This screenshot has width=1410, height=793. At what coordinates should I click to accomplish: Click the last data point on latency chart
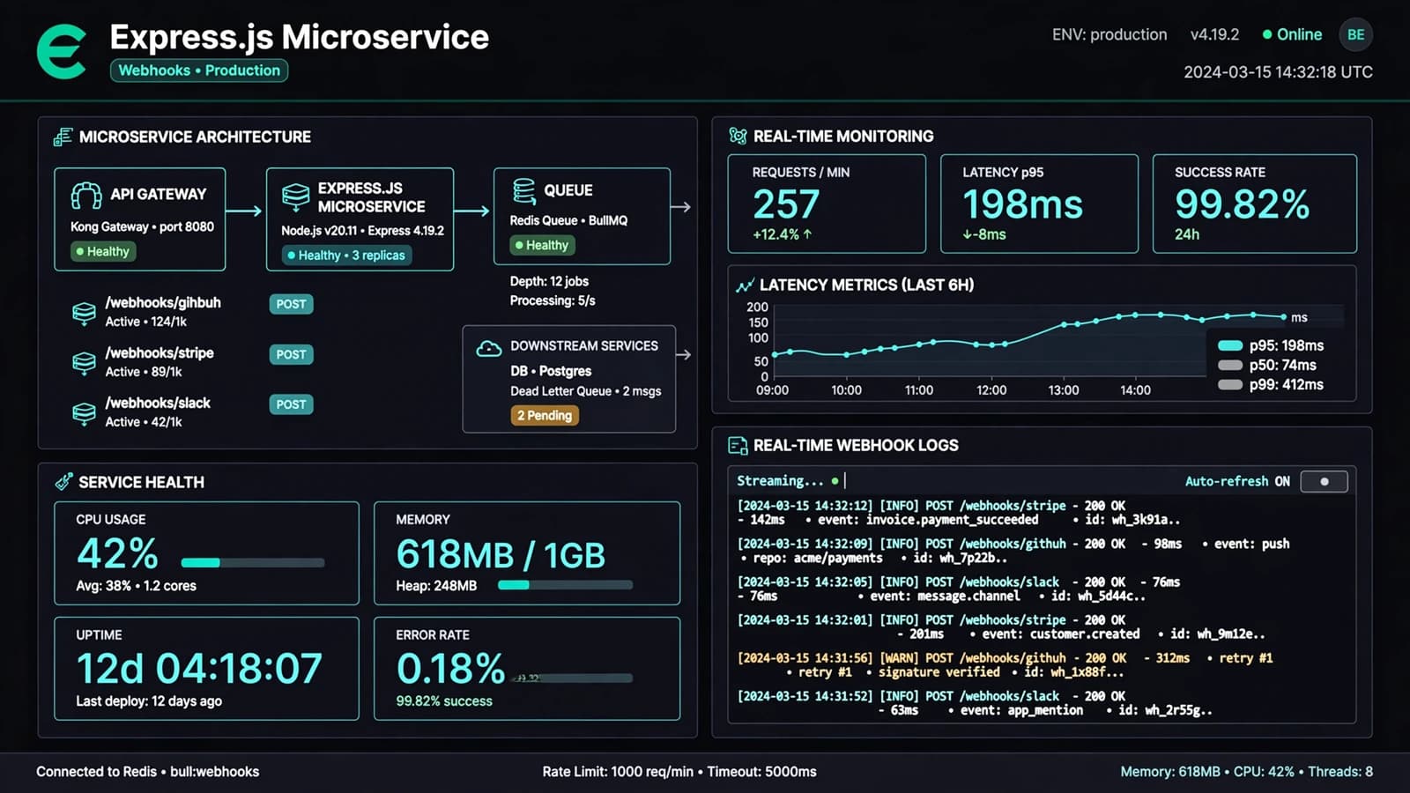[1283, 316]
